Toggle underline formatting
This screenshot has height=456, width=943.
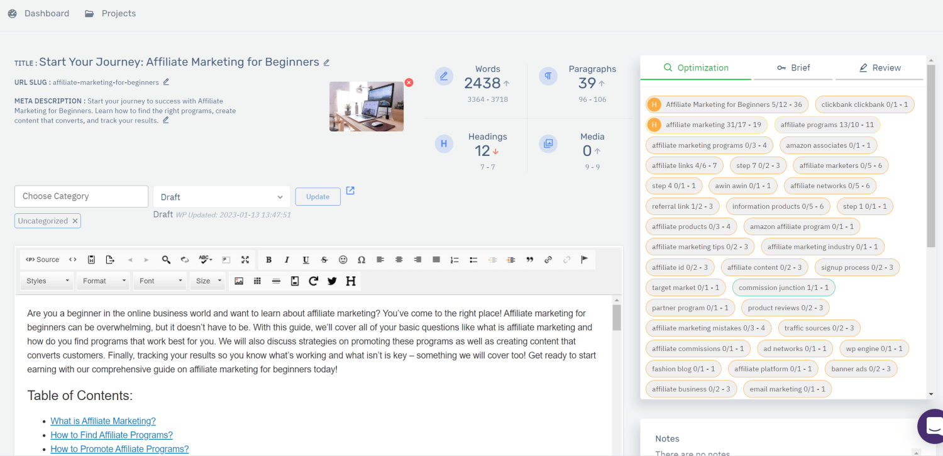(x=306, y=260)
